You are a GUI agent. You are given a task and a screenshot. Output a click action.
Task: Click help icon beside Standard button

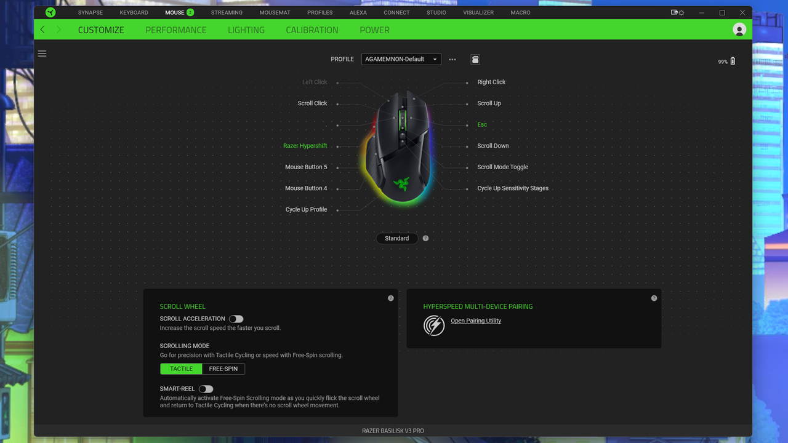coord(425,238)
